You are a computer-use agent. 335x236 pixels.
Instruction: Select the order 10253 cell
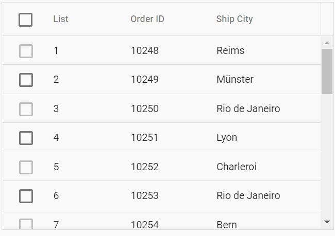(x=144, y=196)
